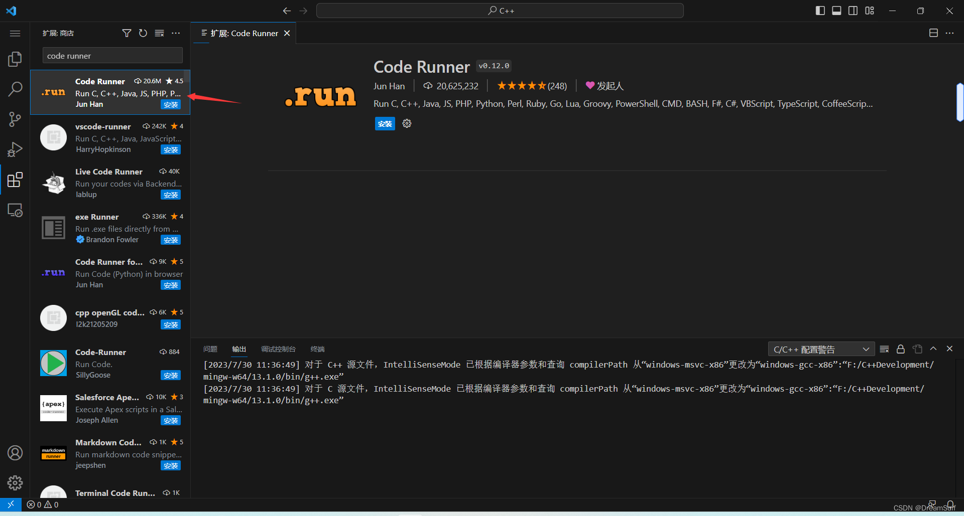Open customize layout icon

[x=870, y=11]
